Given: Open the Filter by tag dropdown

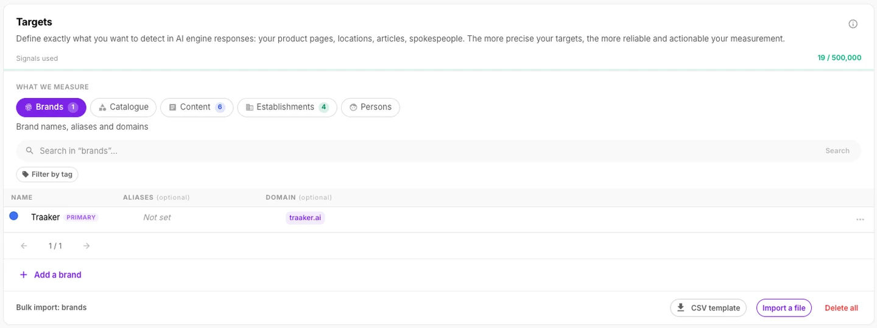Looking at the screenshot, I should [47, 175].
